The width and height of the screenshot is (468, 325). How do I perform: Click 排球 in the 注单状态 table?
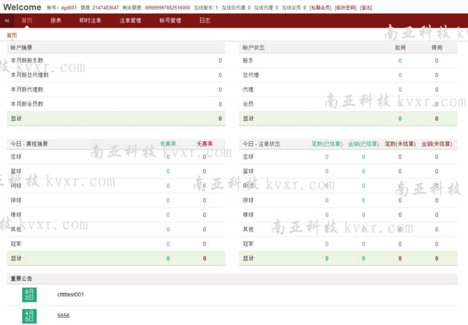coord(248,200)
